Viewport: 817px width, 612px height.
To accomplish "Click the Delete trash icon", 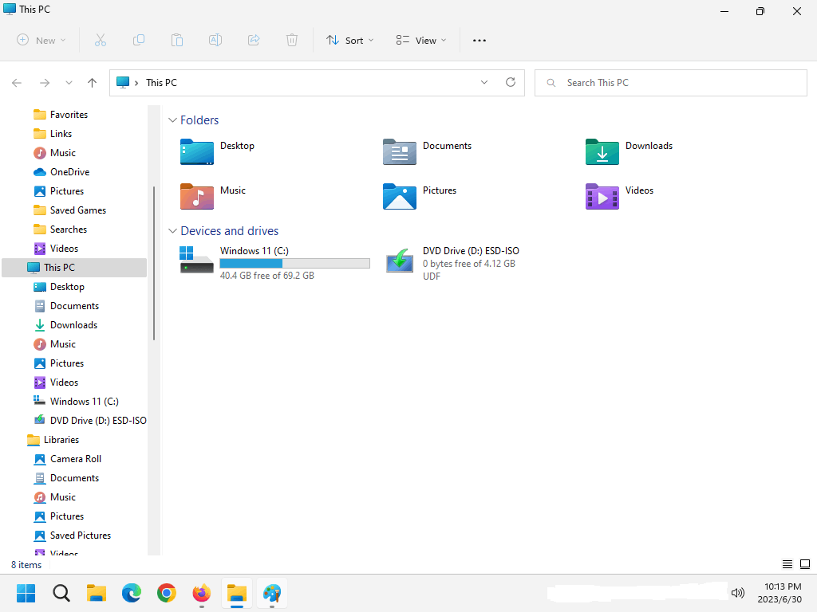I will [292, 40].
